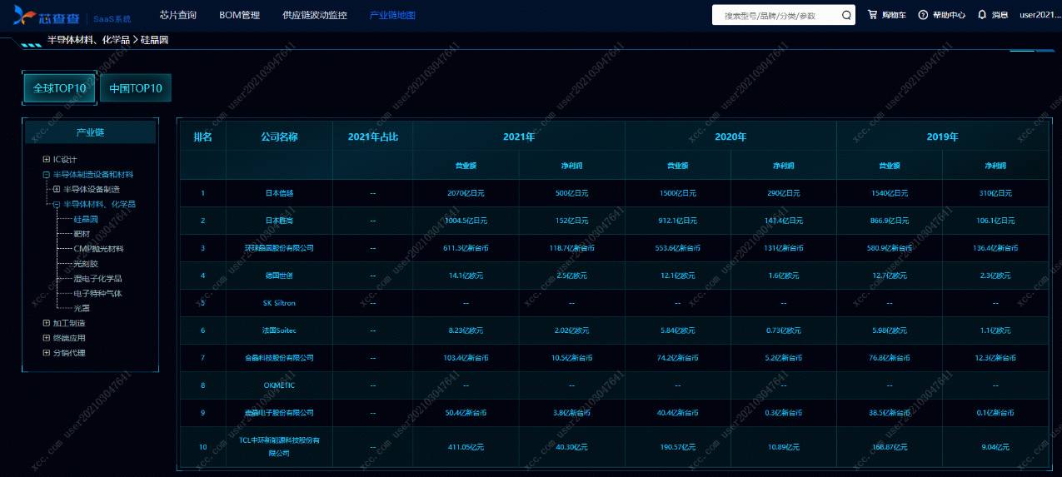This screenshot has height=477, width=1062.
Task: Expand the 分销代理 tree node
Action: click(x=47, y=353)
